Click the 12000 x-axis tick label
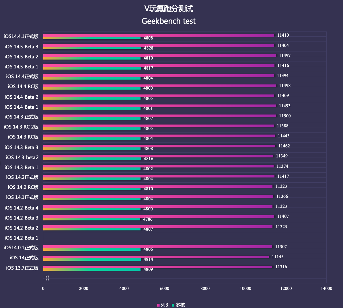Screen dimensions: 343x308 pos(286,288)
